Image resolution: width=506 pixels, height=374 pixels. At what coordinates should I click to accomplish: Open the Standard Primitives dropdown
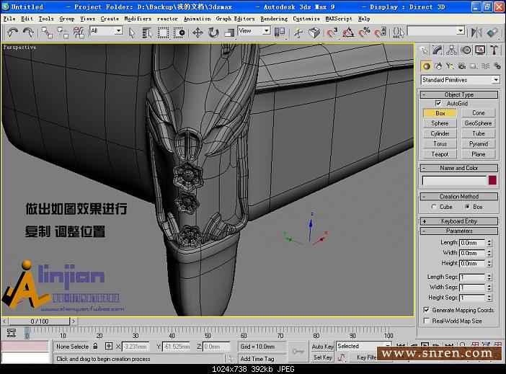tap(460, 80)
